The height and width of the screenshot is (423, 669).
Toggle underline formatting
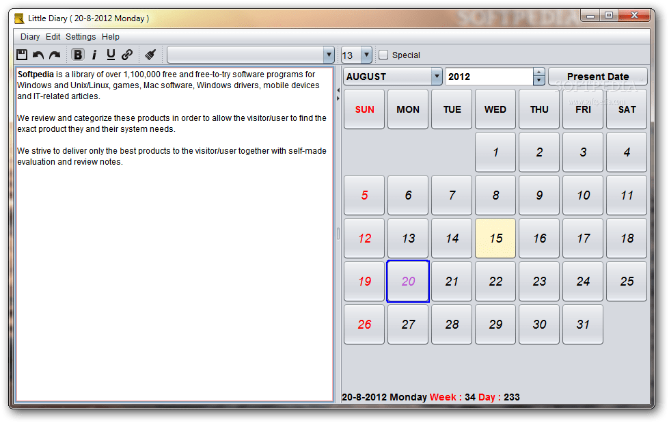(x=111, y=55)
